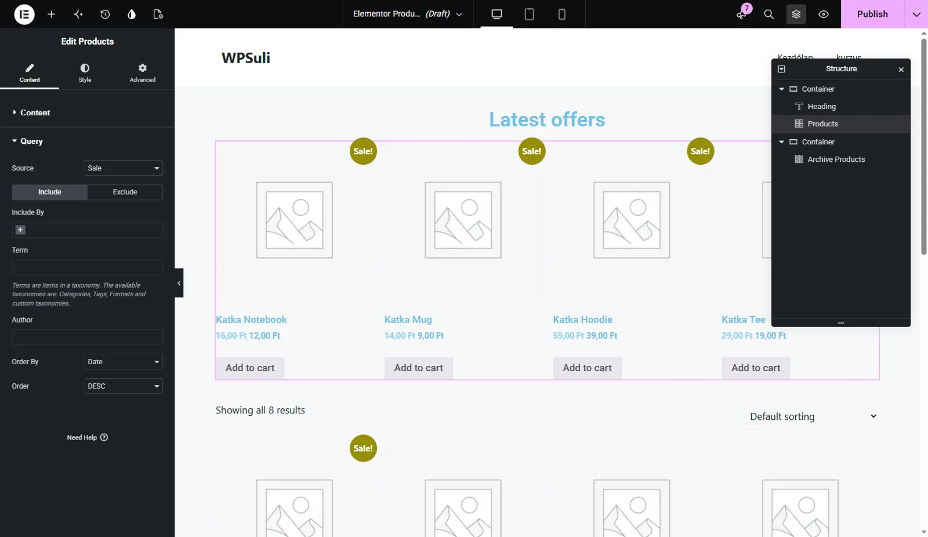Click into the Author input field
The height and width of the screenshot is (537, 928).
coord(87,338)
